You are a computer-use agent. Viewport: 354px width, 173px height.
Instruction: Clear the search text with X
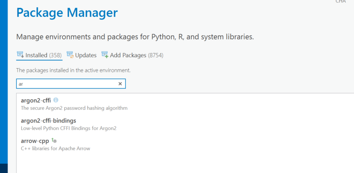(120, 84)
